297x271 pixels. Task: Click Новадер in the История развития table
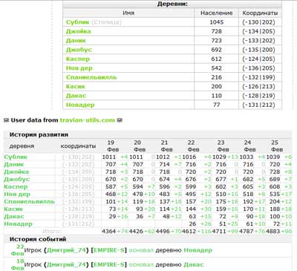coord(18,223)
